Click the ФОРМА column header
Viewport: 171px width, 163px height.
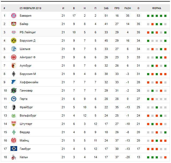click(157, 8)
